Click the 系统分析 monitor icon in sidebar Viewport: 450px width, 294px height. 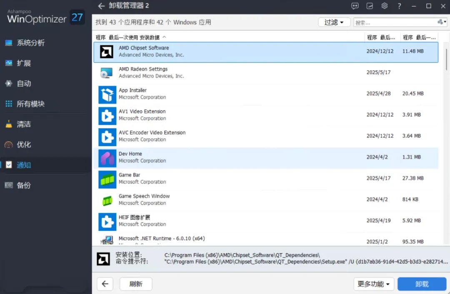click(x=9, y=43)
